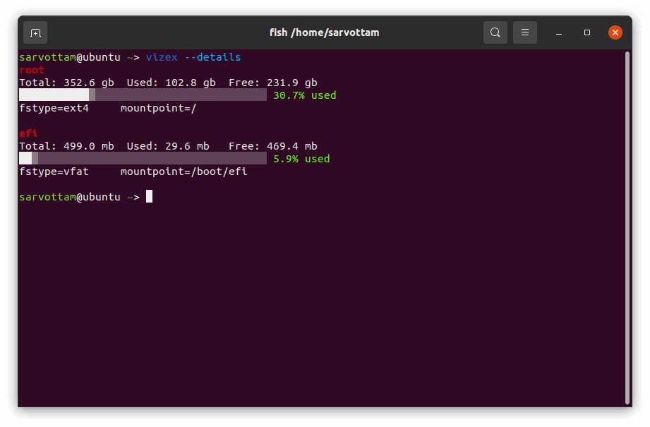Click 'fstype=vfat' text

(54, 172)
